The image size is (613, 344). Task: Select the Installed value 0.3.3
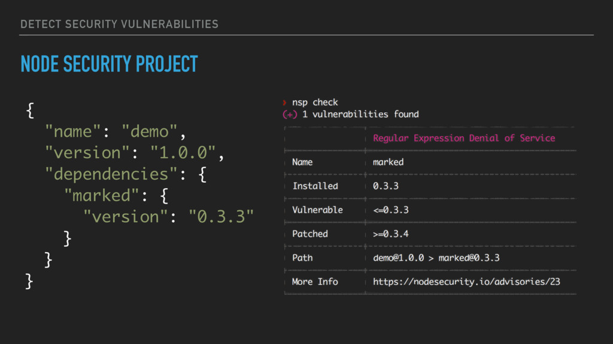(x=386, y=186)
